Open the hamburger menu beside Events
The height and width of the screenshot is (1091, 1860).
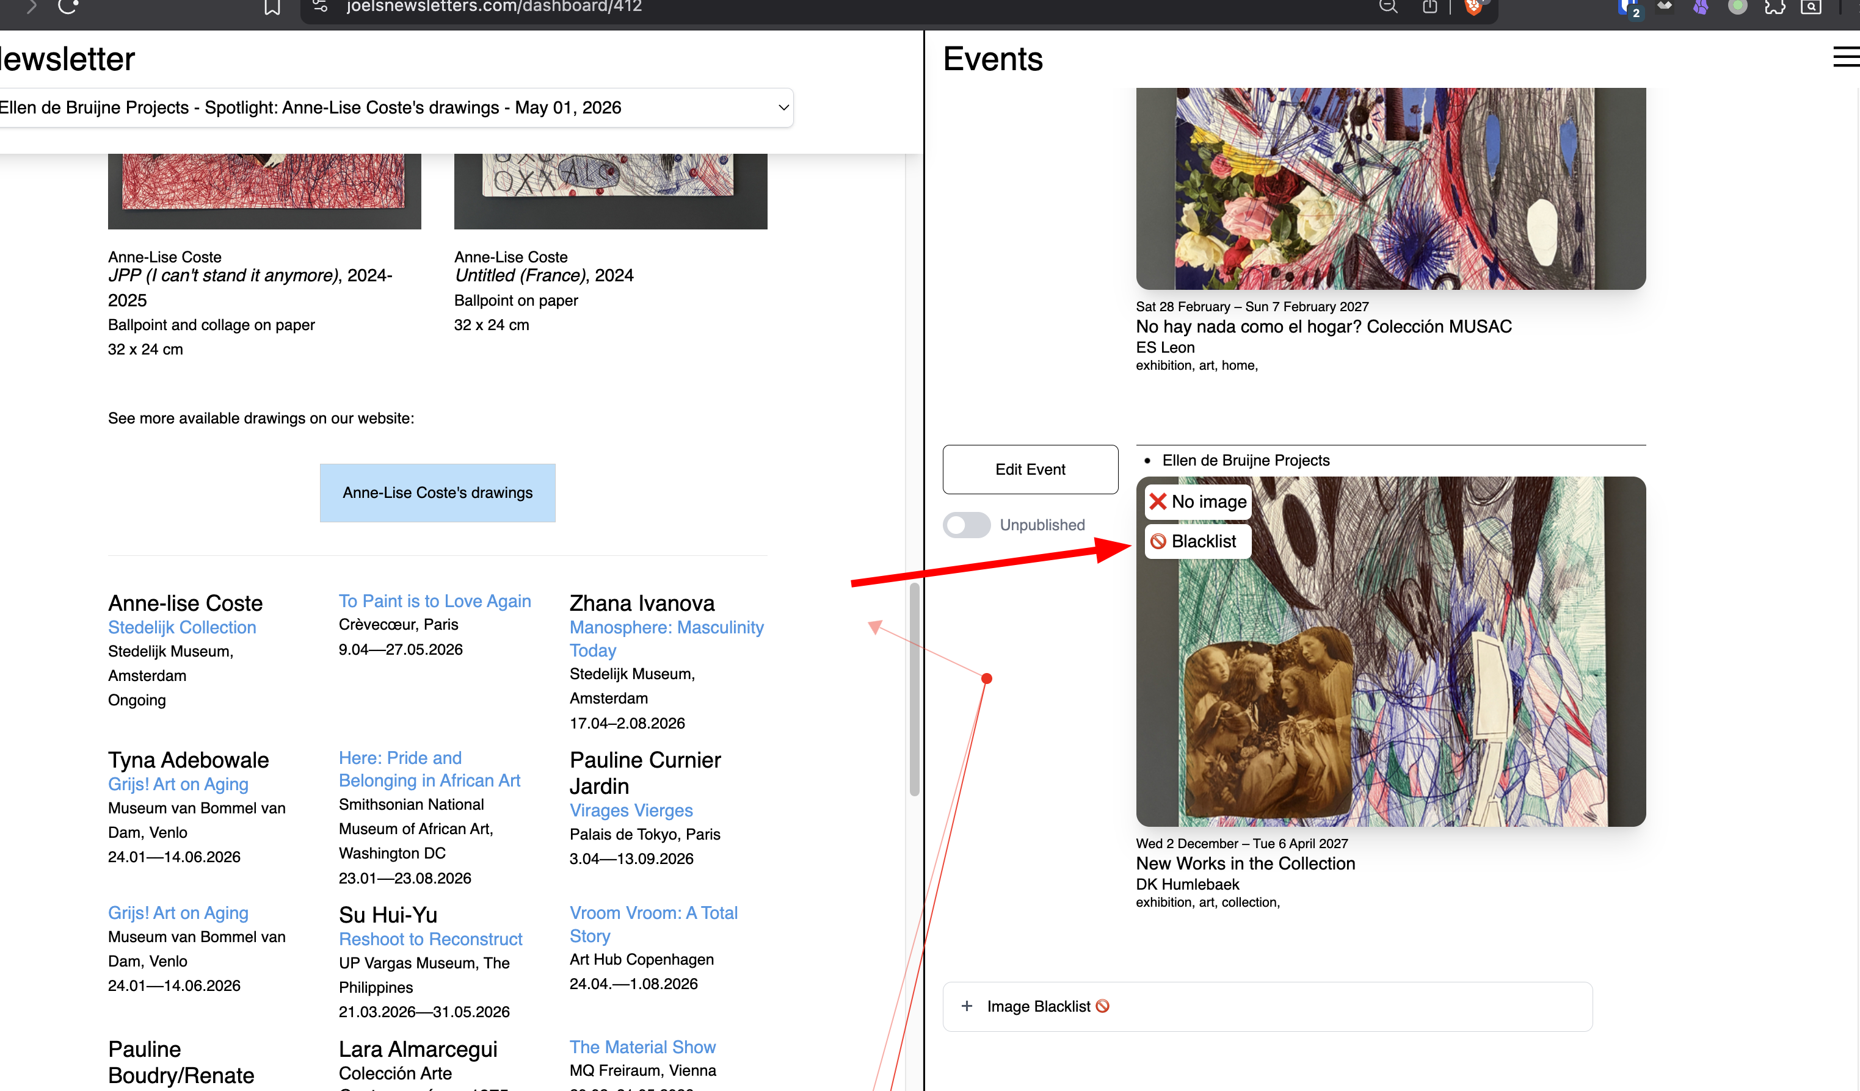[x=1846, y=57]
